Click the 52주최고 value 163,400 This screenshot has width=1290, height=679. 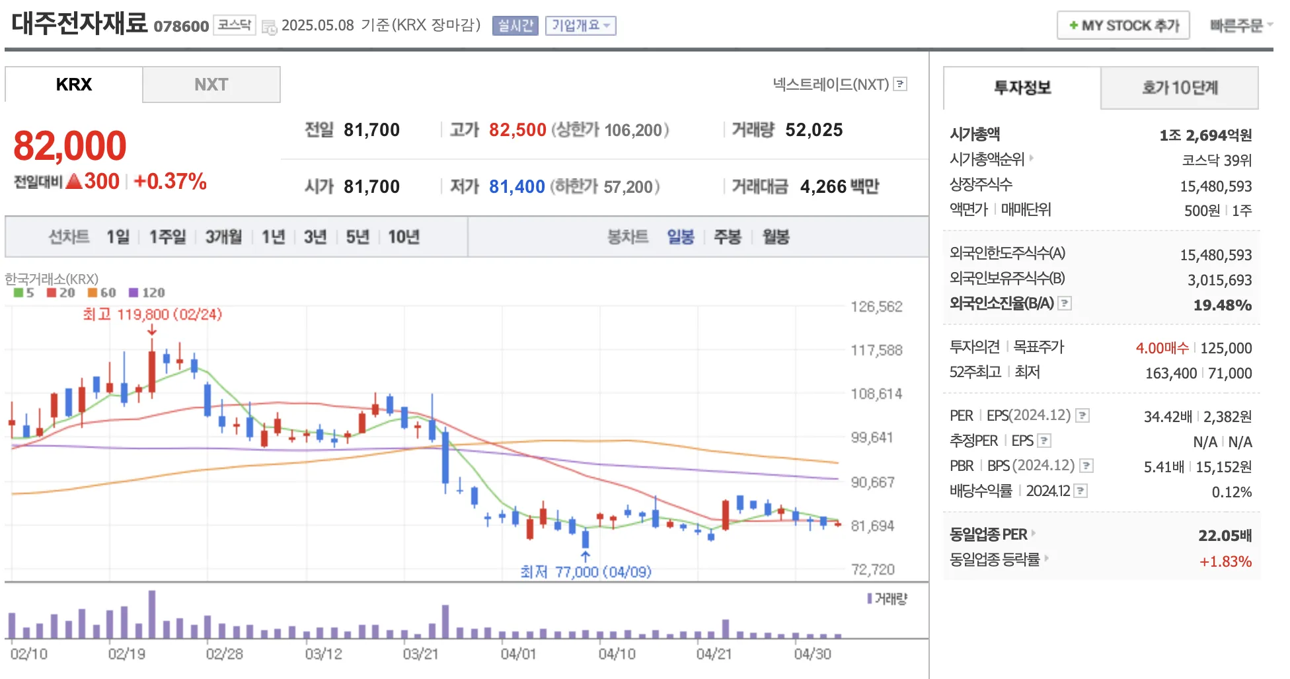(1171, 373)
